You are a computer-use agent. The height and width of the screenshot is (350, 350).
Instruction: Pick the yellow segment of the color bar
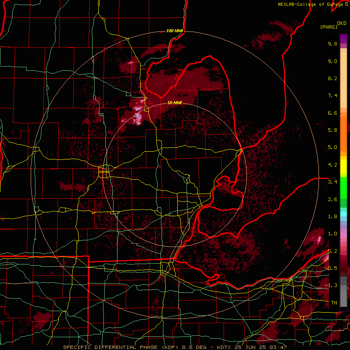(x=343, y=166)
